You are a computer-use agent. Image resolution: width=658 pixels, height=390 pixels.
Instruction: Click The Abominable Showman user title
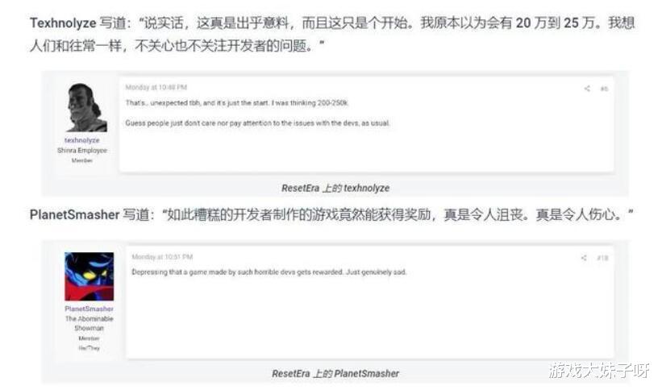click(89, 323)
